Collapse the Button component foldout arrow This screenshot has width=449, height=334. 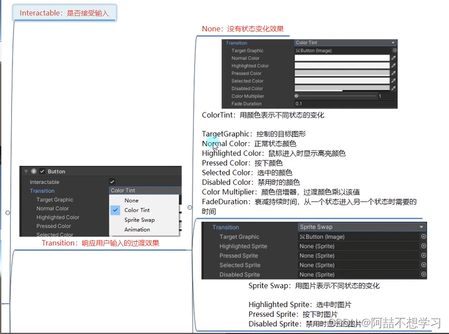tap(26, 171)
